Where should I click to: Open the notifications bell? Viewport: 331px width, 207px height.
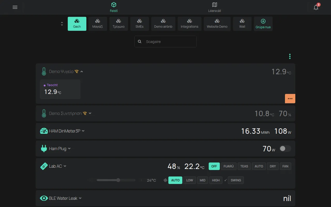coord(316,7)
